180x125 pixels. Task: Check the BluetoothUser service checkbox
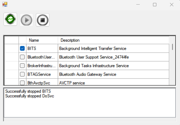click(22, 57)
